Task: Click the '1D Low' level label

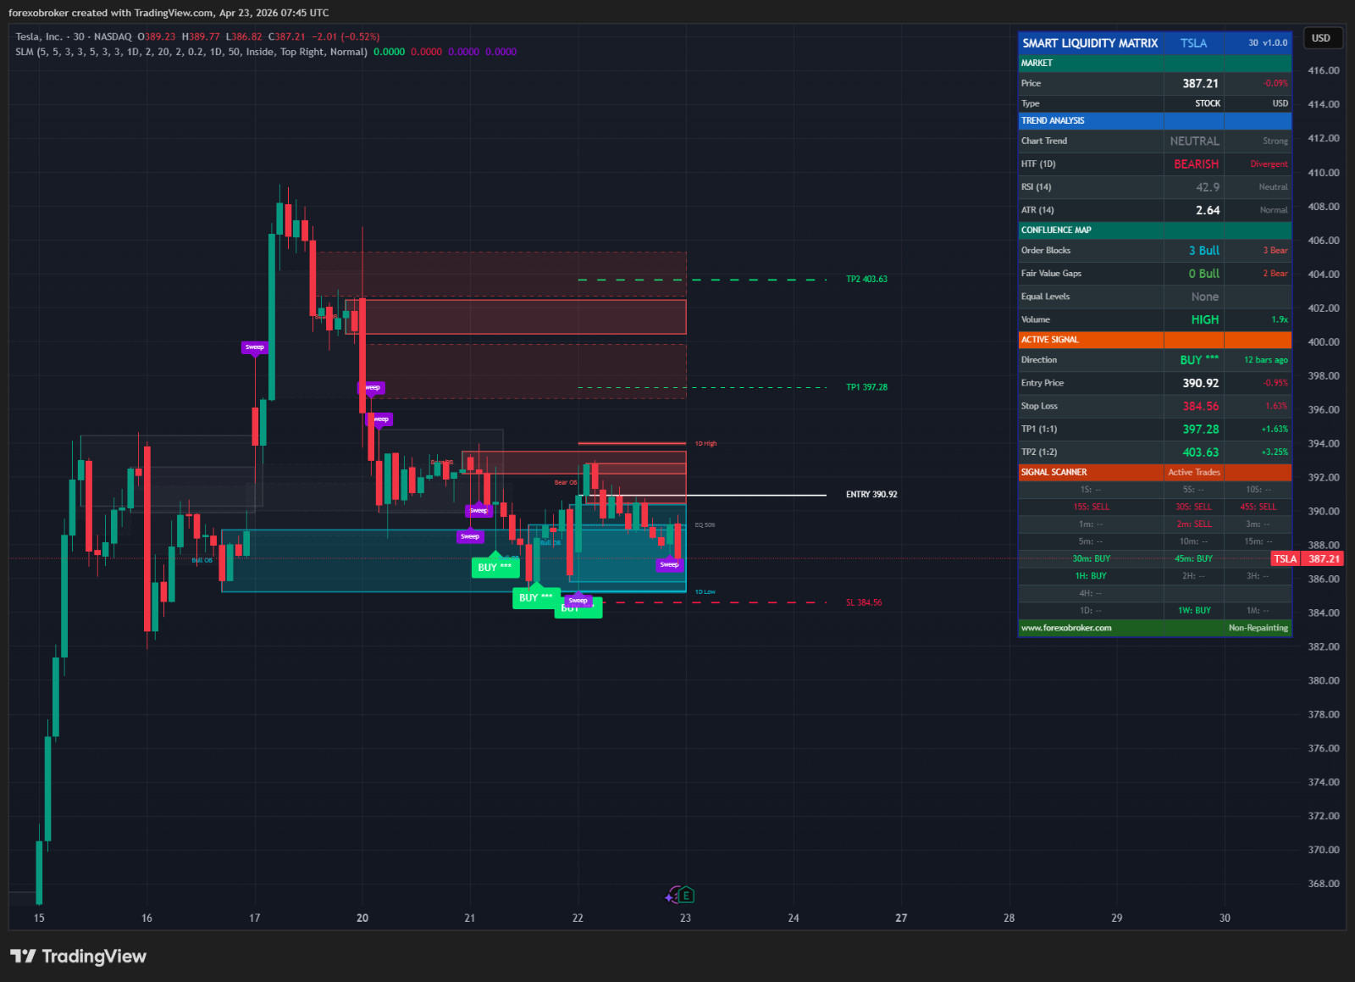Action: (705, 592)
